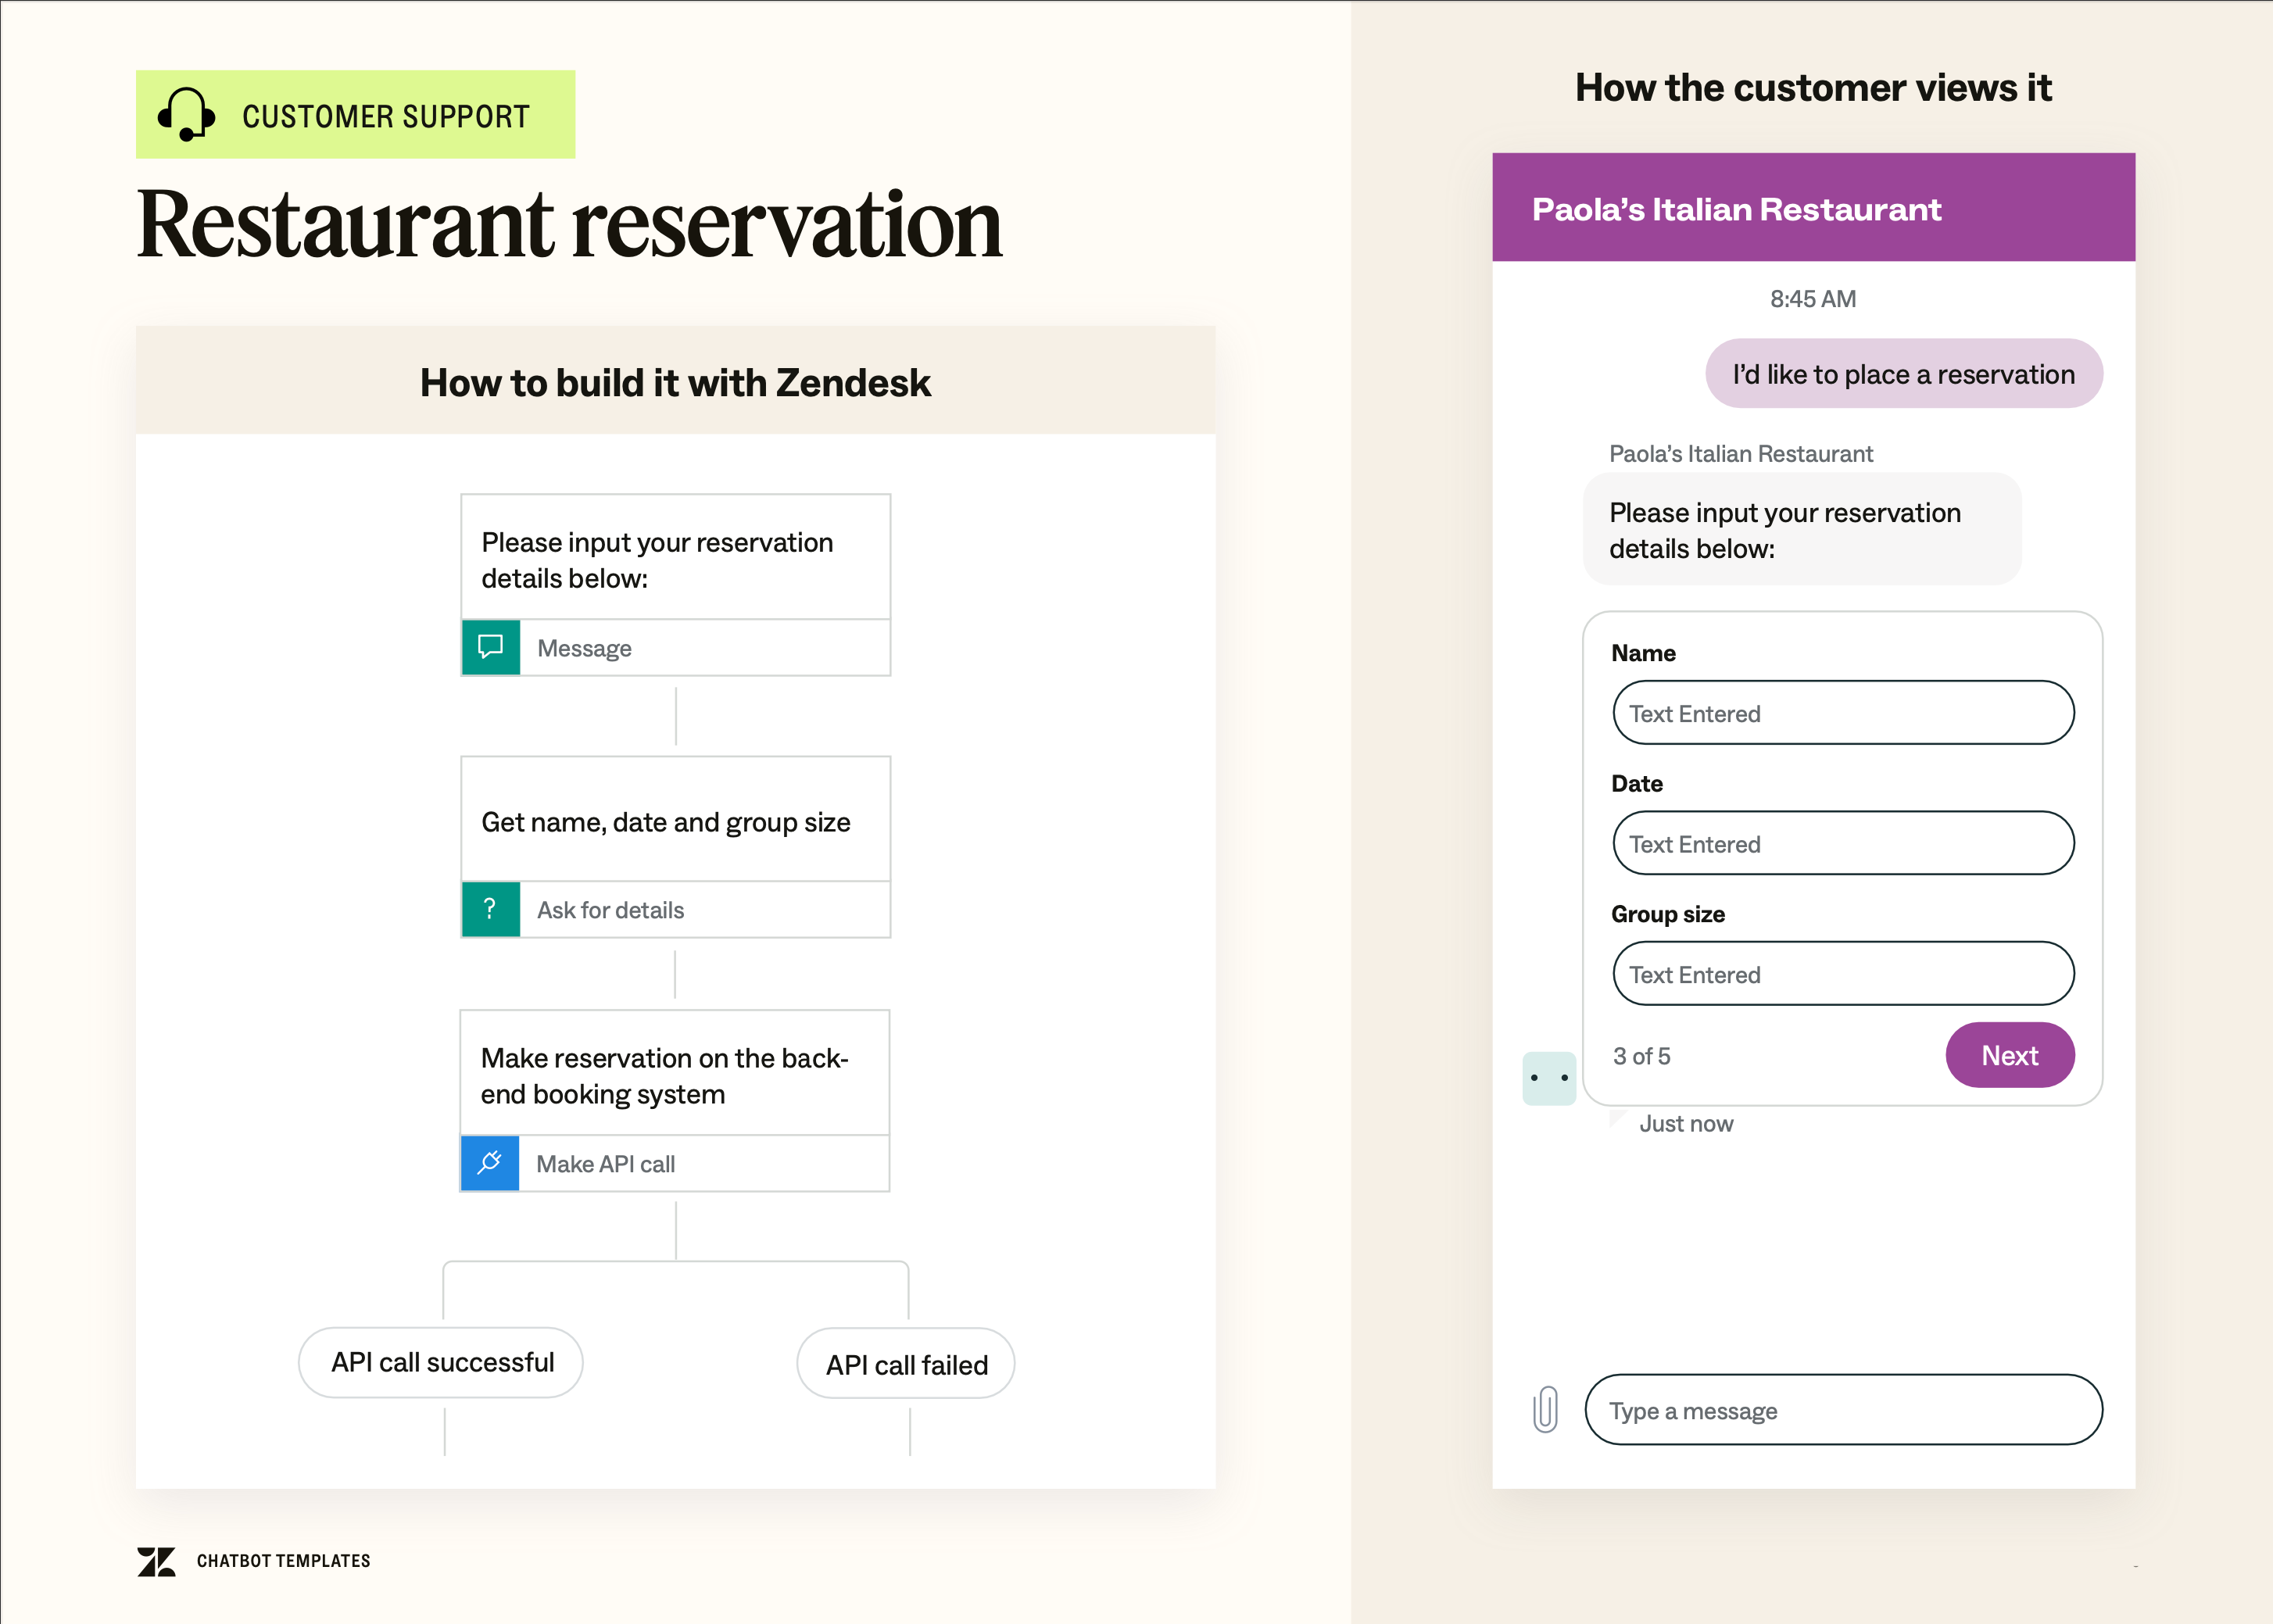Screen dimensions: 2273x1624
Task: Click the green Message speech bubble icon
Action: (490, 647)
